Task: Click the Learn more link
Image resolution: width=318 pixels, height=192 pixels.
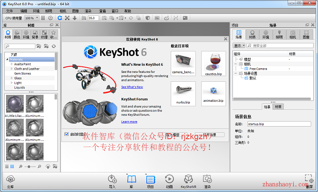Action: pyautogui.click(x=129, y=122)
